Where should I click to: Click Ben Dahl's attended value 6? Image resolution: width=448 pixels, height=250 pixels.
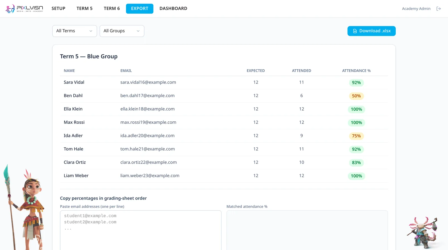point(302,96)
